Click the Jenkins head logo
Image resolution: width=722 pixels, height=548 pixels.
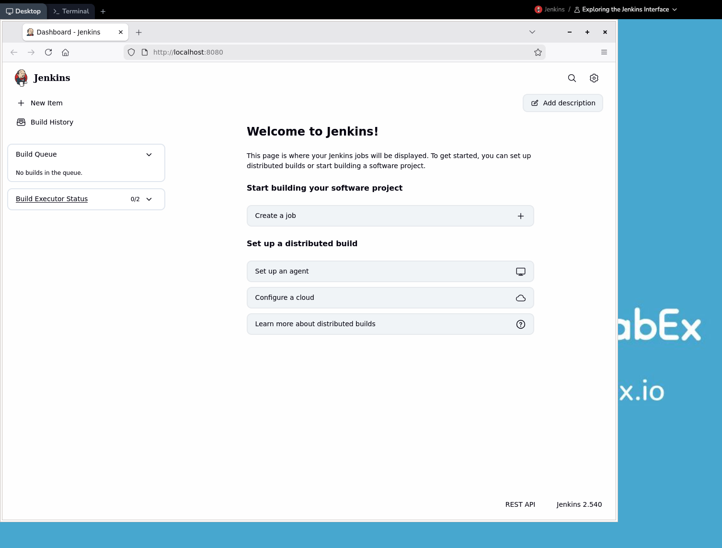pyautogui.click(x=21, y=78)
